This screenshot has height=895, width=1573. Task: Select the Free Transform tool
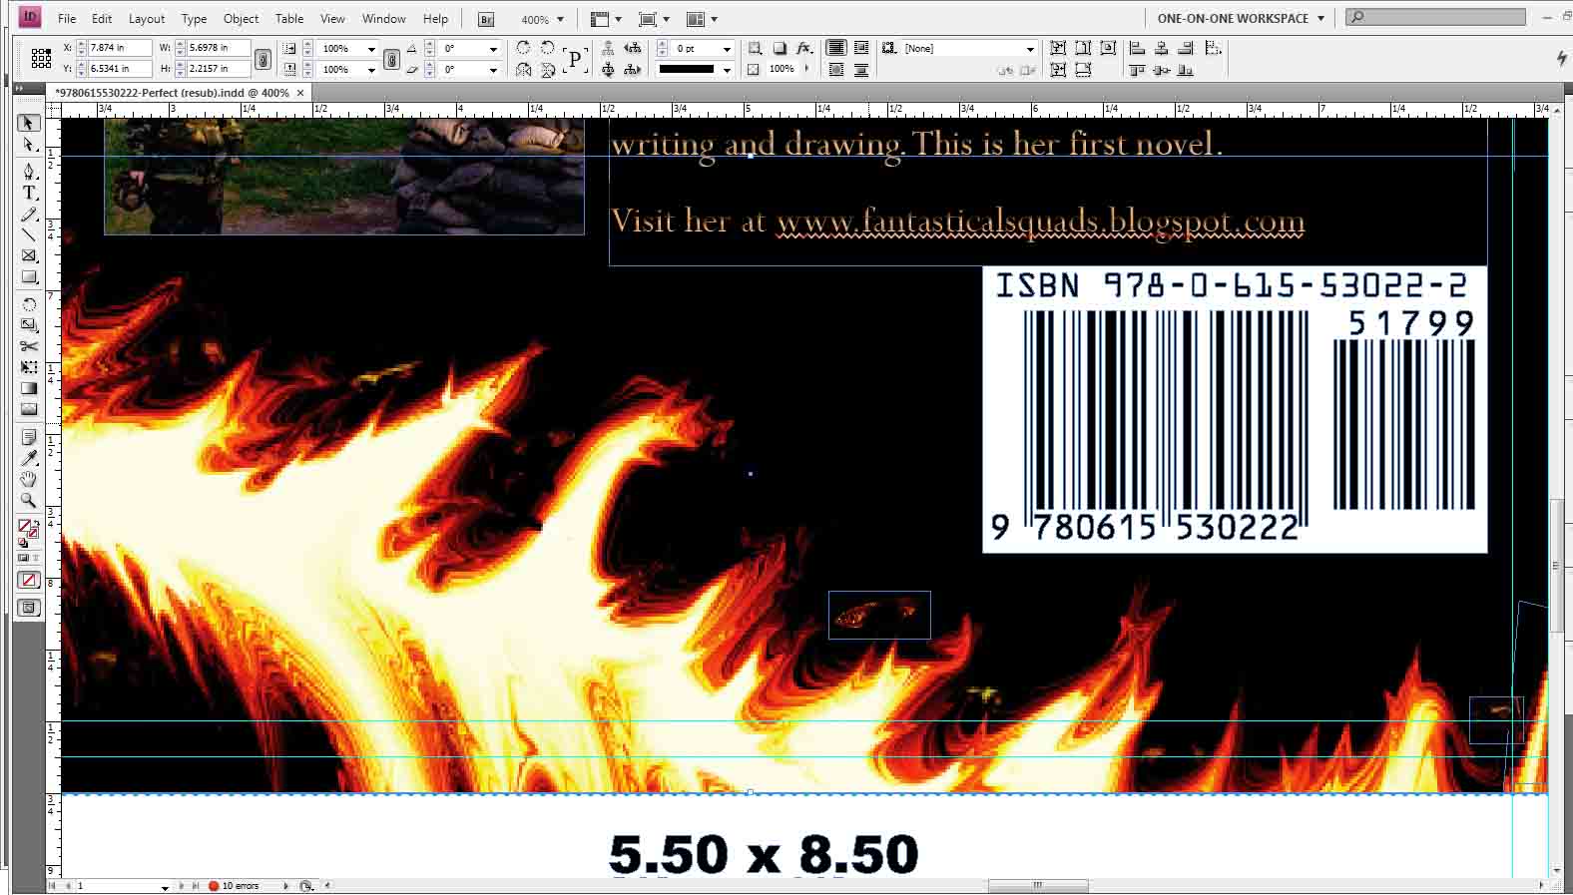(x=29, y=367)
